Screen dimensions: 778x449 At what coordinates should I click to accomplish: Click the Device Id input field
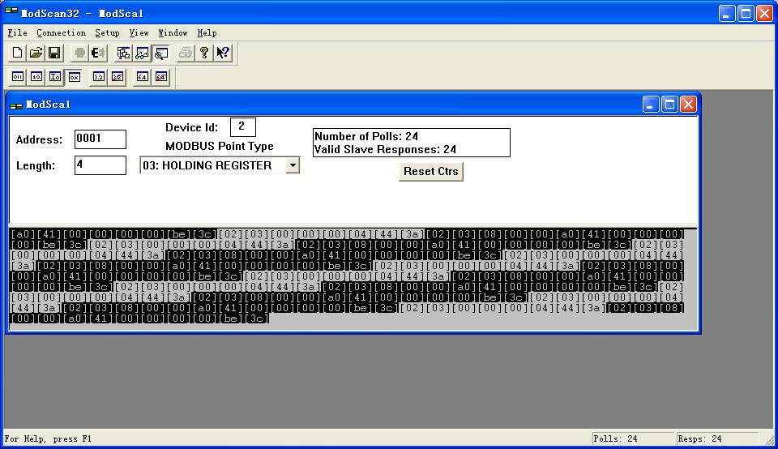(x=243, y=127)
